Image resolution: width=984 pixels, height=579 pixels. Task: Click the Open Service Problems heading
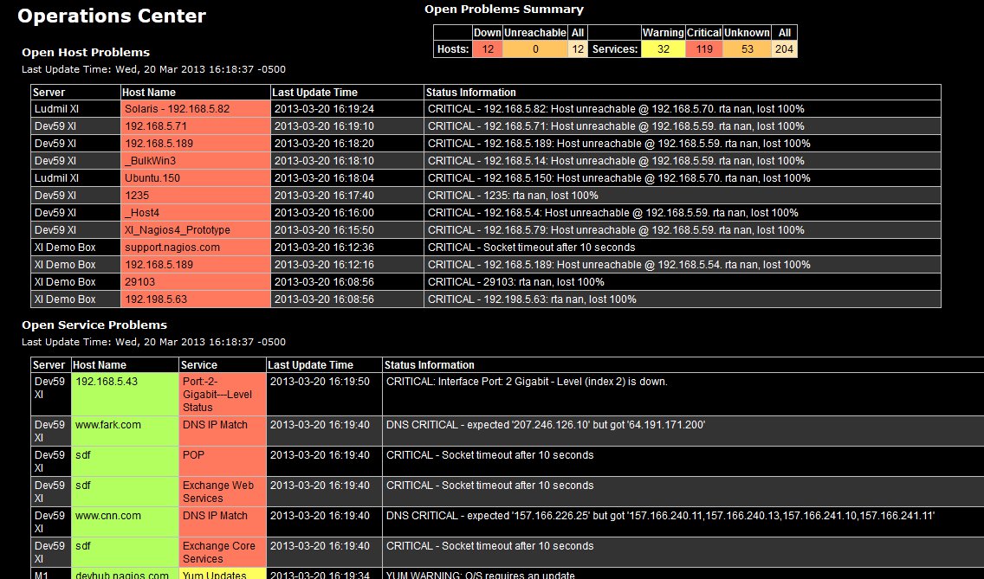coord(94,325)
